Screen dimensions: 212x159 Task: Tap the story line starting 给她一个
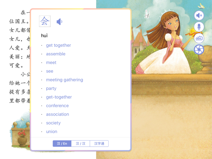tap(19, 83)
